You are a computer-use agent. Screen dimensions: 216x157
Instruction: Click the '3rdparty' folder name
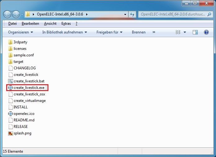click(x=20, y=42)
